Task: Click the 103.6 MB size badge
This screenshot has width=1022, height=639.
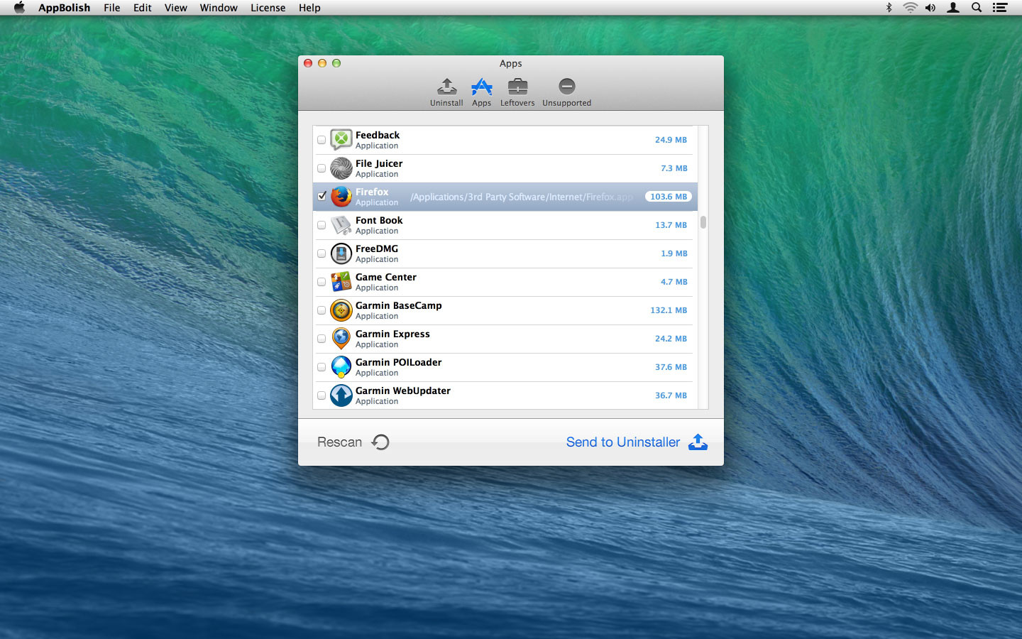Action: tap(669, 197)
